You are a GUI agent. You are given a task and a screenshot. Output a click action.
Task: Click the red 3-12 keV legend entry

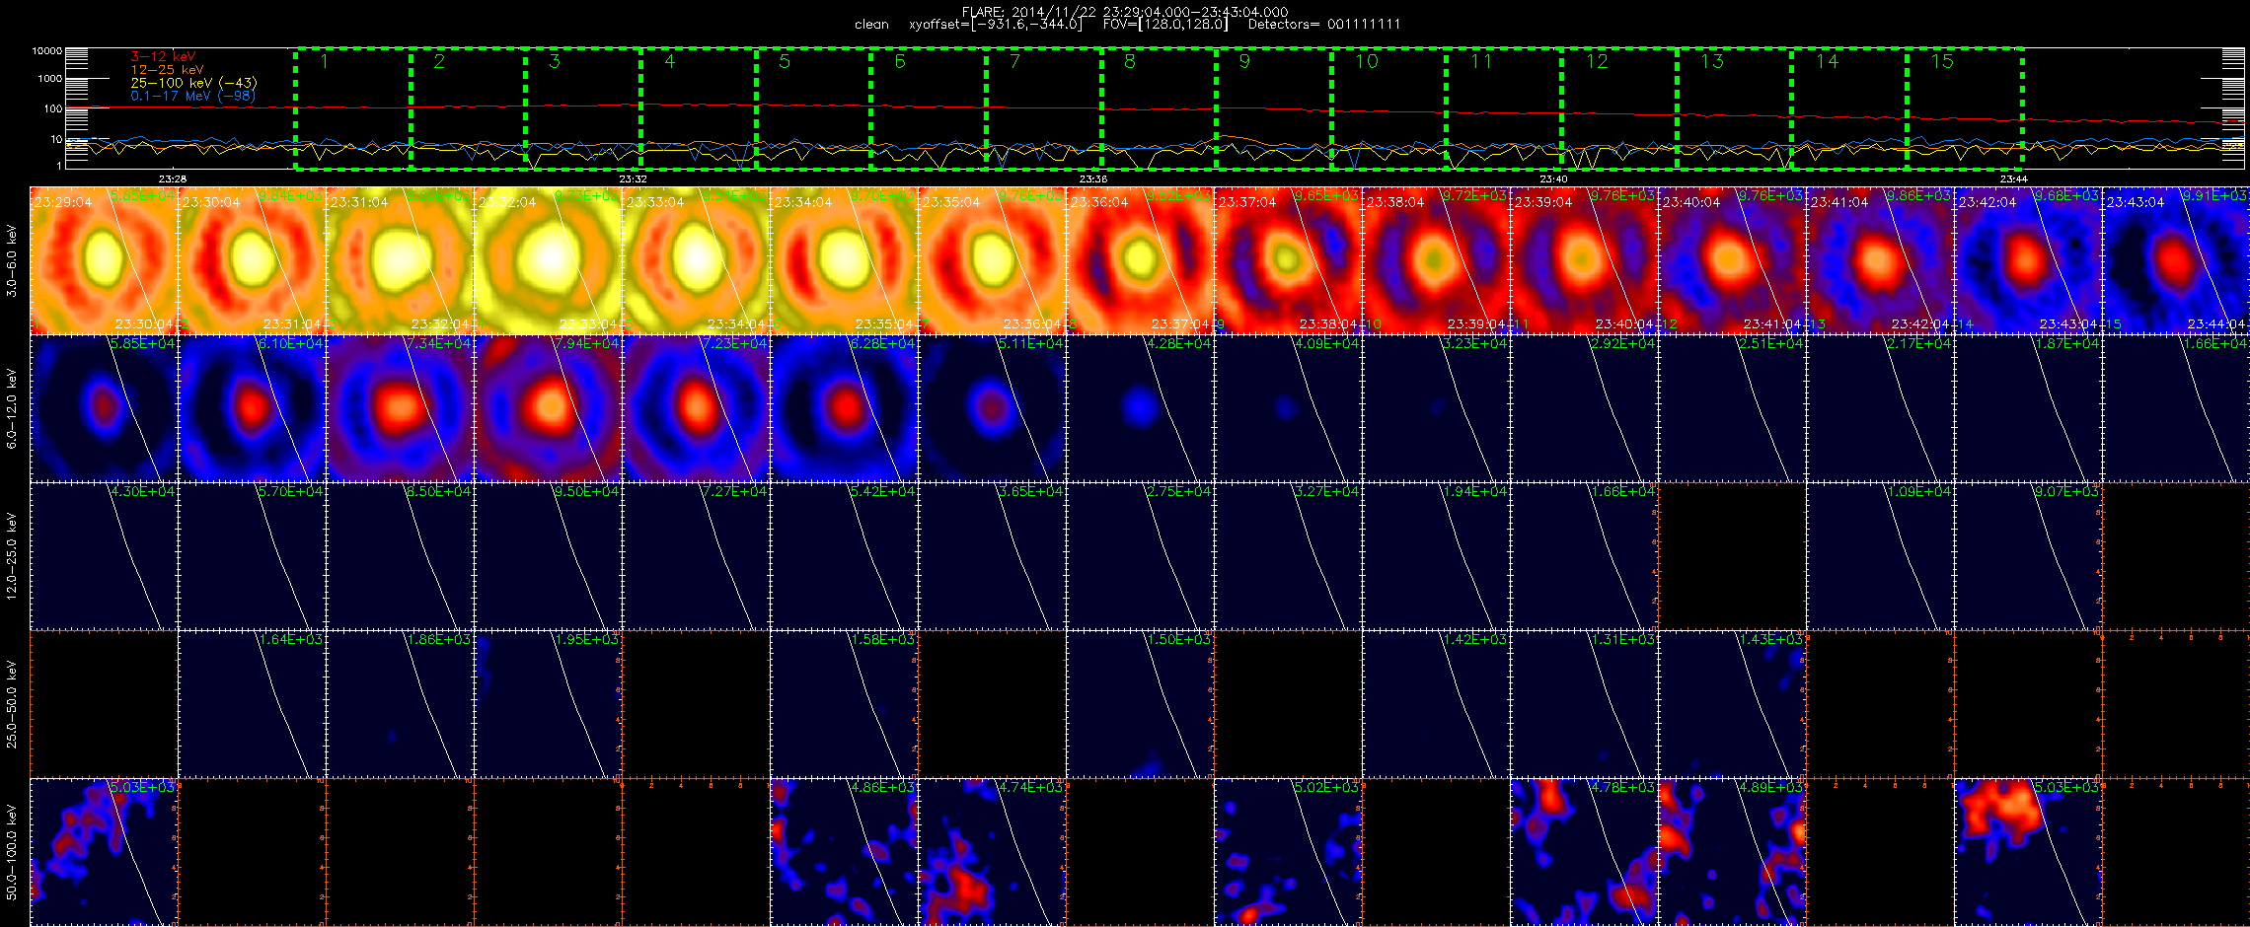(x=163, y=57)
